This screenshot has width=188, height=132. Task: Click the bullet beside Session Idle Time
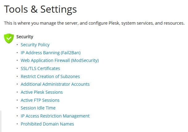tap(17, 108)
